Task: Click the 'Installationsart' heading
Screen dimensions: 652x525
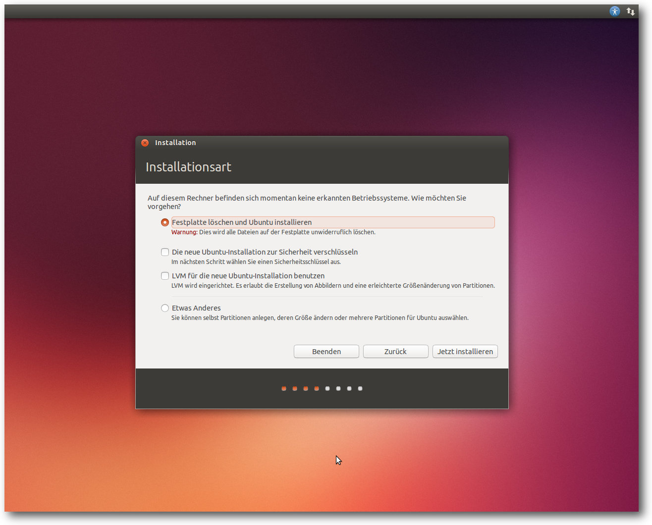Action: tap(188, 167)
